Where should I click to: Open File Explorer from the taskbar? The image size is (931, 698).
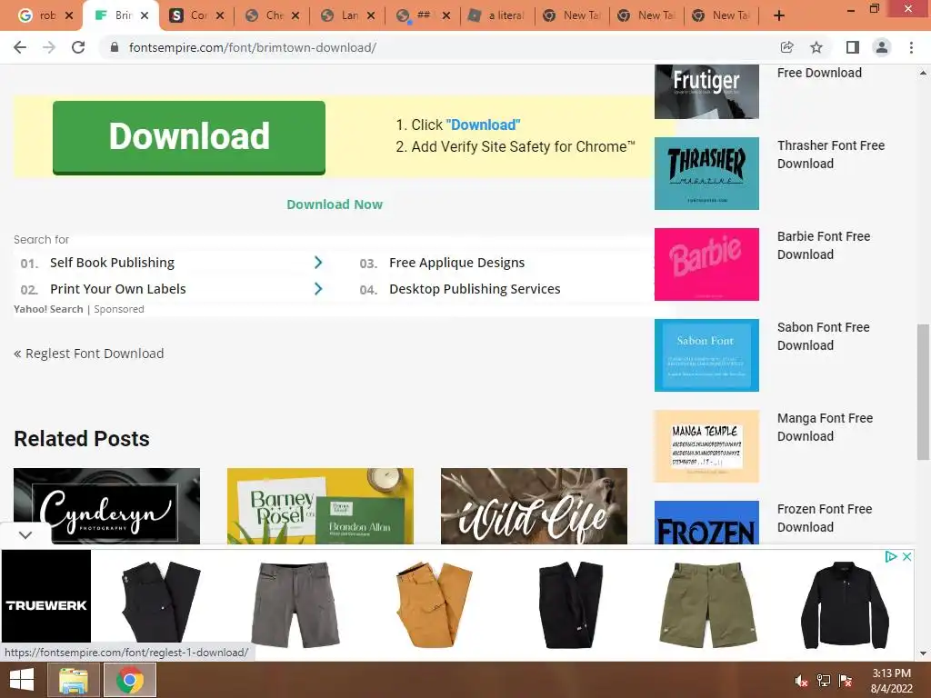74,680
